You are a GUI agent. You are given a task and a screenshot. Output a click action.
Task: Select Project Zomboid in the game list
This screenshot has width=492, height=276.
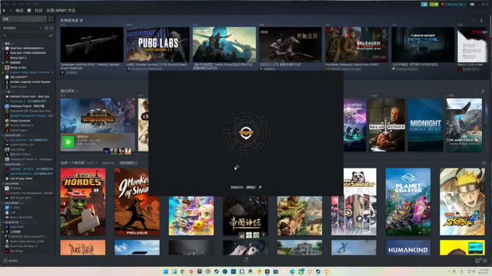pyautogui.click(x=20, y=120)
